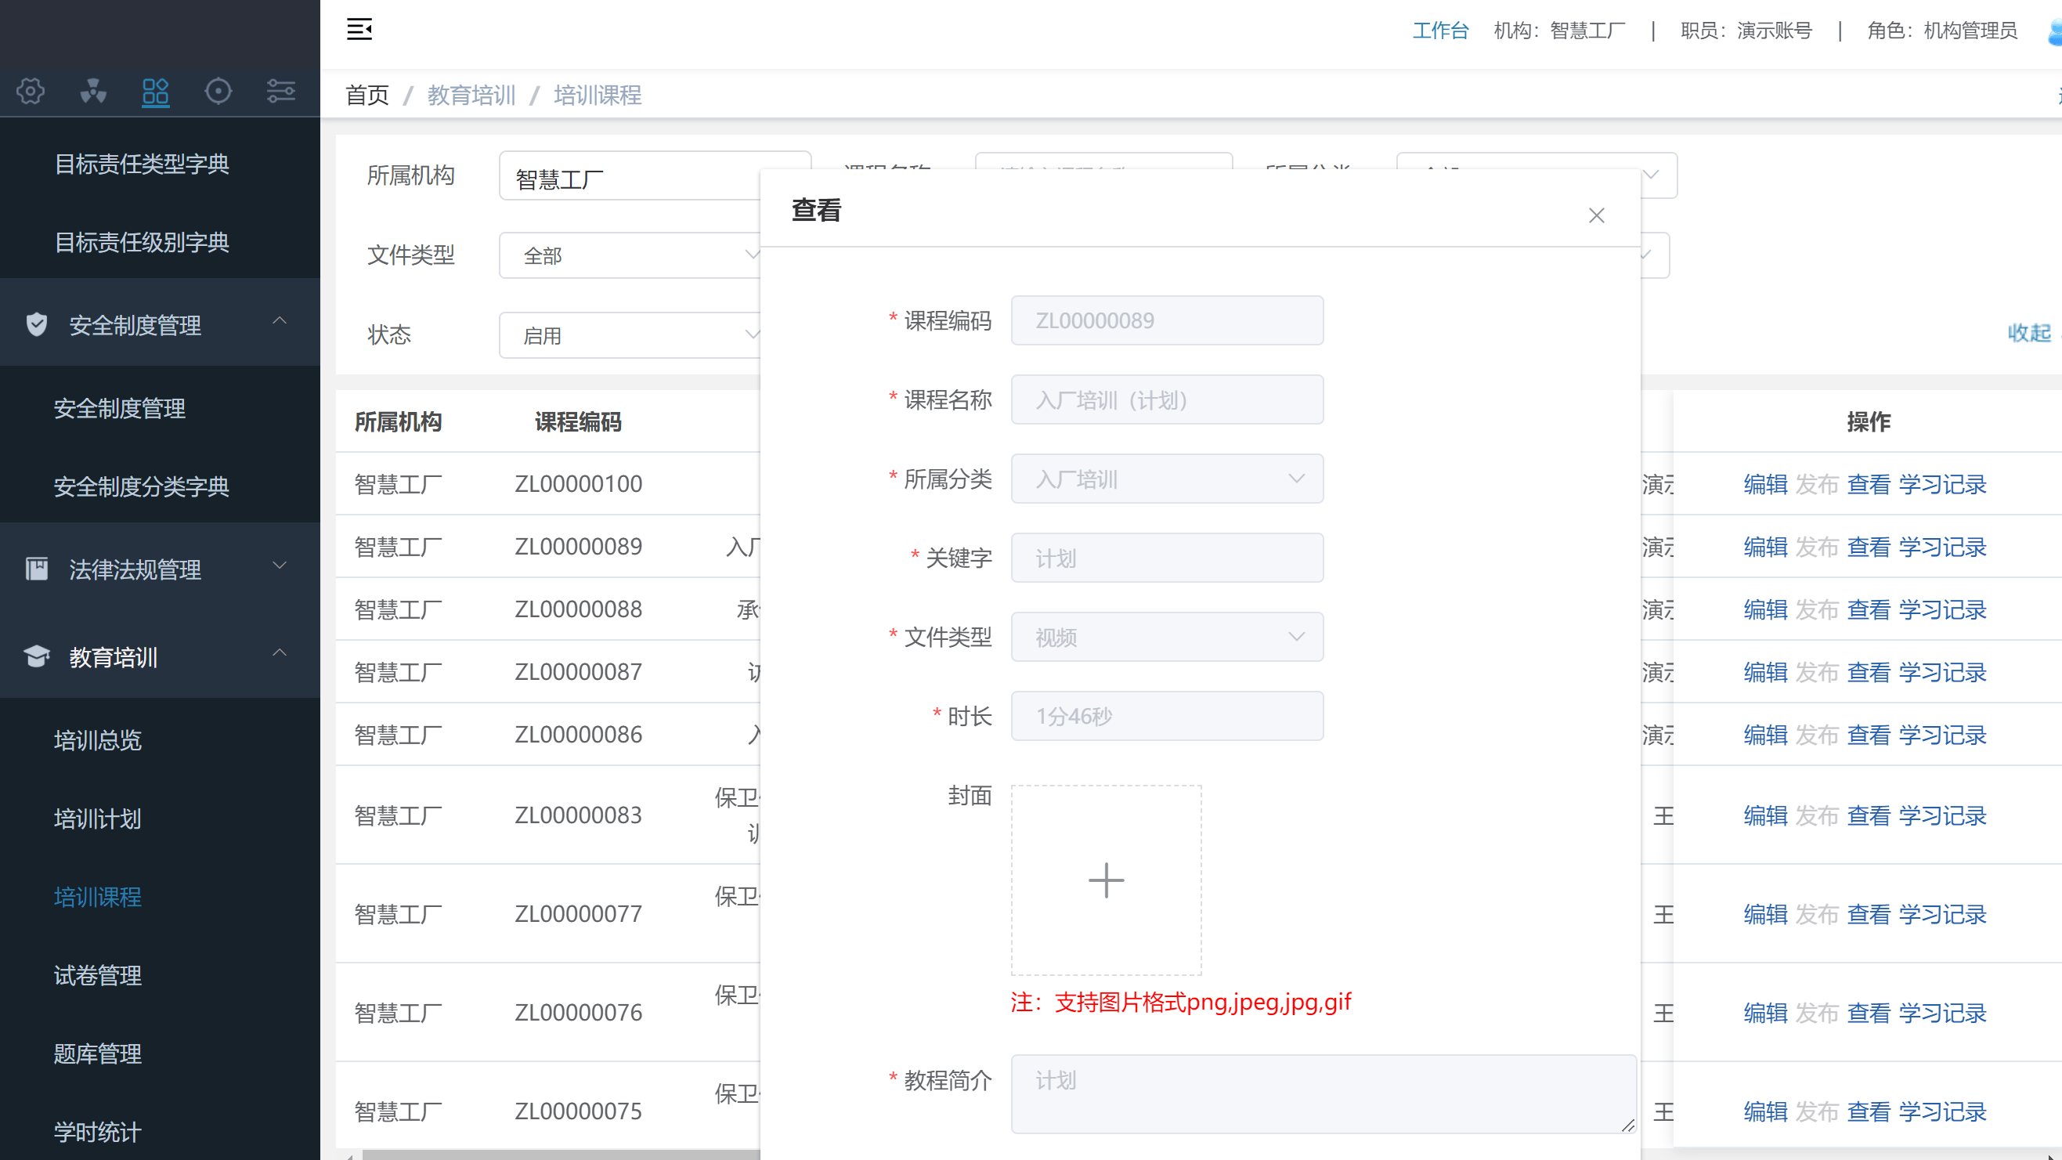Select the target positioning module icon

point(218,92)
